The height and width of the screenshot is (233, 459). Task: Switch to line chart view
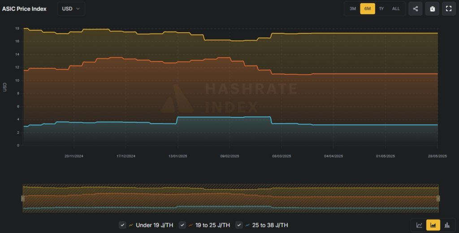coord(419,225)
